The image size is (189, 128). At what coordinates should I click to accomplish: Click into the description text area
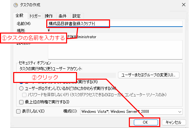tap(115, 50)
